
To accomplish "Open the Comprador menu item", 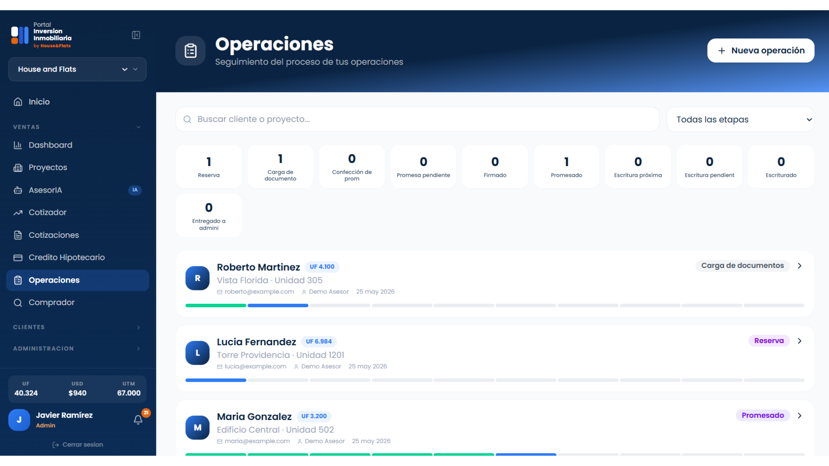I will pyautogui.click(x=77, y=302).
